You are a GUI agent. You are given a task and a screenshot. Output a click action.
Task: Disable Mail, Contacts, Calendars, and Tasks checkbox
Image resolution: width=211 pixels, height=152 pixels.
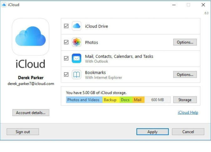[66, 58]
